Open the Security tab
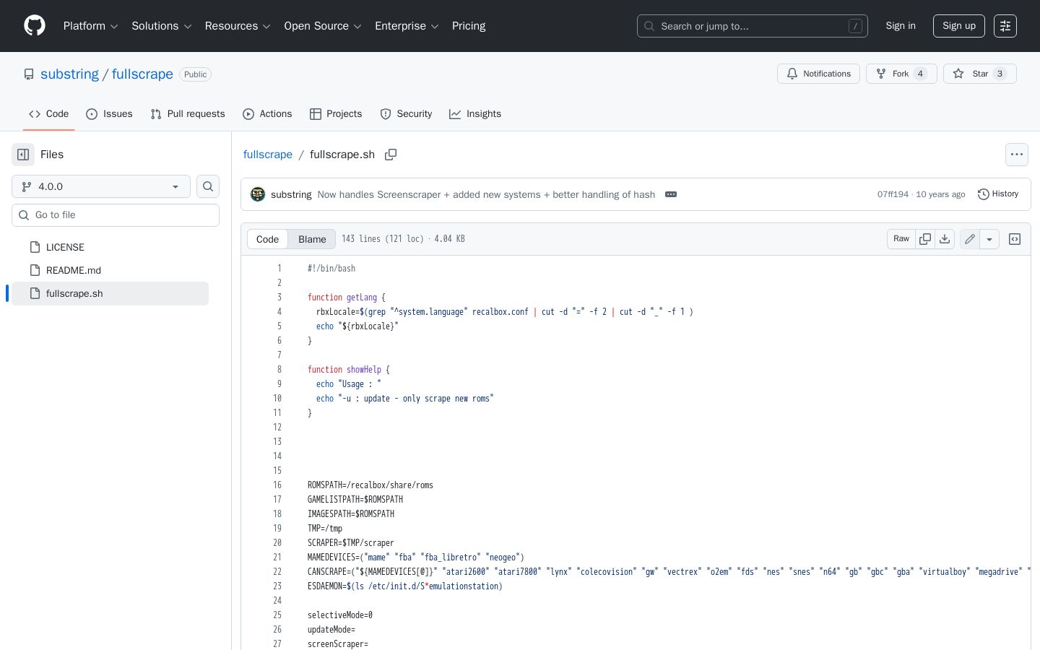This screenshot has width=1040, height=650. pyautogui.click(x=406, y=114)
